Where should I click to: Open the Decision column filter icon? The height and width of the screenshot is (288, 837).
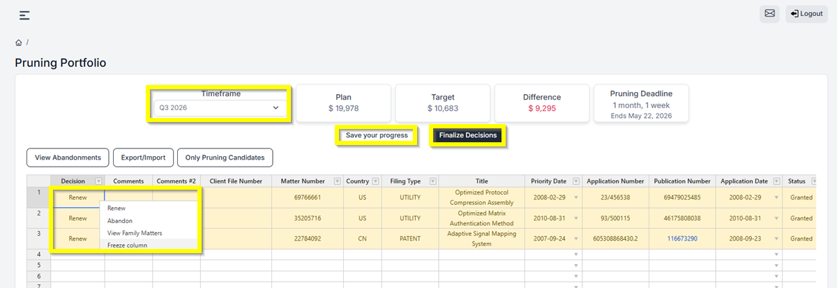pos(98,181)
